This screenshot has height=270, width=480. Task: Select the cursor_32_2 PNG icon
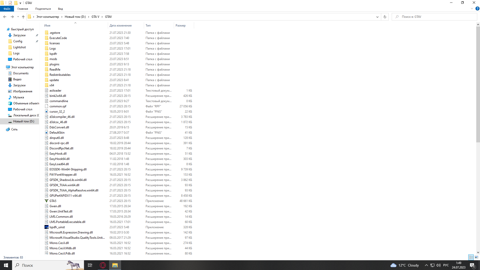(47, 111)
